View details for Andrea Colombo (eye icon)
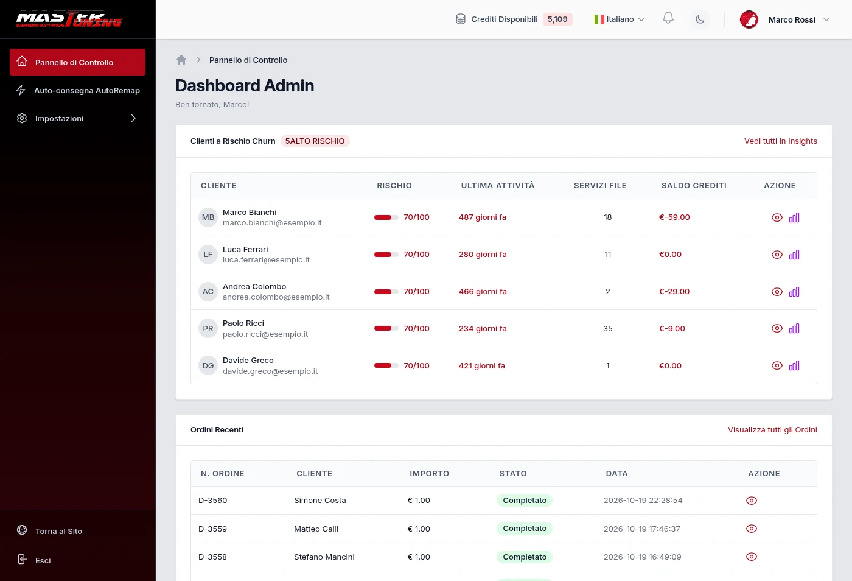The width and height of the screenshot is (852, 581). coord(777,292)
